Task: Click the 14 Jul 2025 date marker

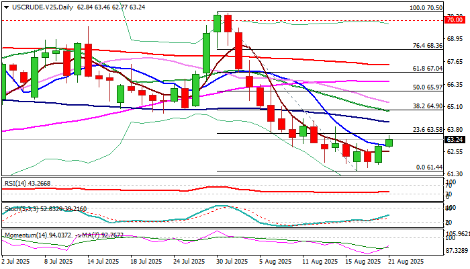Action: click(103, 262)
